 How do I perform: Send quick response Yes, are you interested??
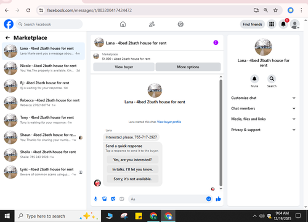click(x=132, y=160)
